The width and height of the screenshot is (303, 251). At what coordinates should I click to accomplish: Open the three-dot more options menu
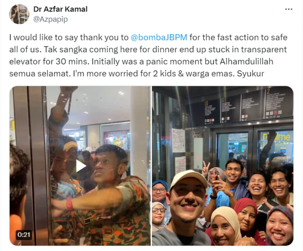289,9
